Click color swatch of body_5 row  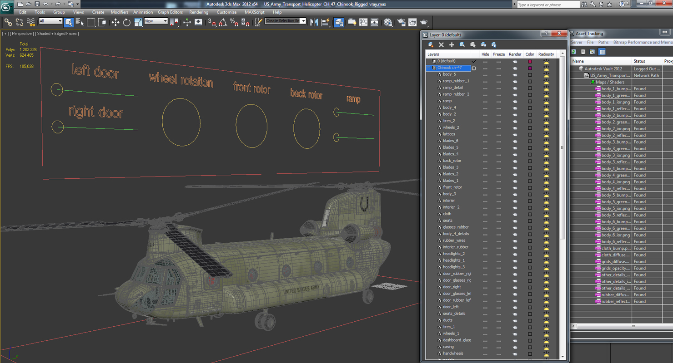[x=530, y=75]
